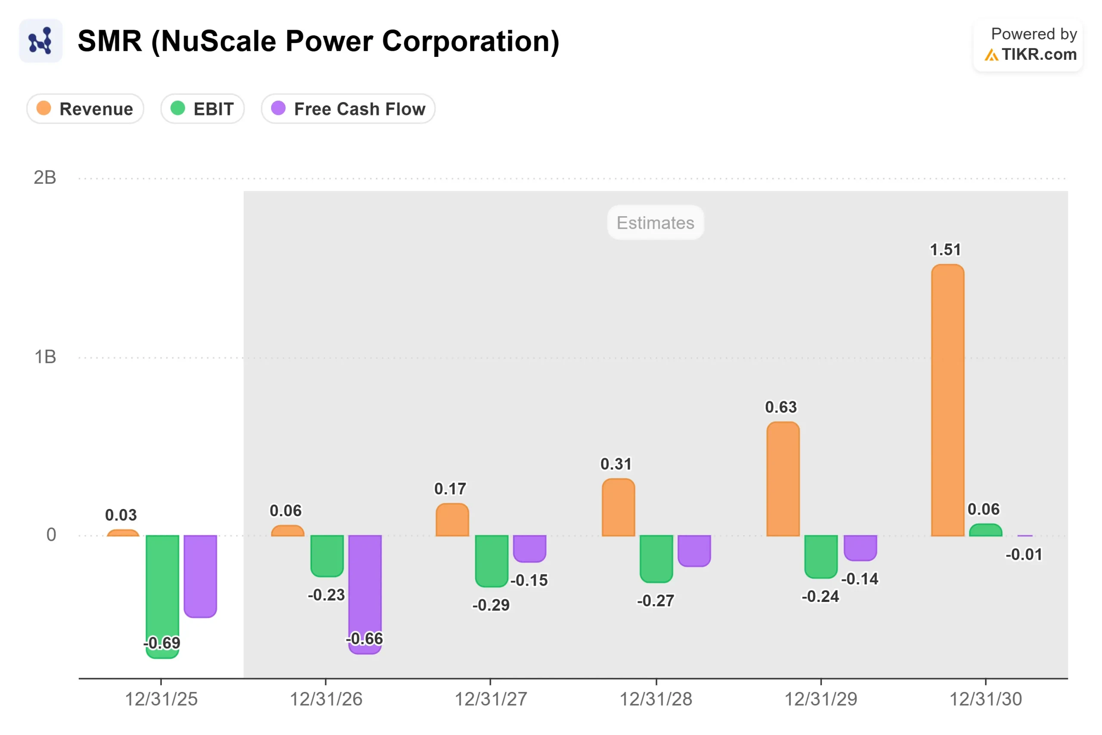Click the -0.66 value label
This screenshot has width=1102, height=735.
pyautogui.click(x=365, y=639)
